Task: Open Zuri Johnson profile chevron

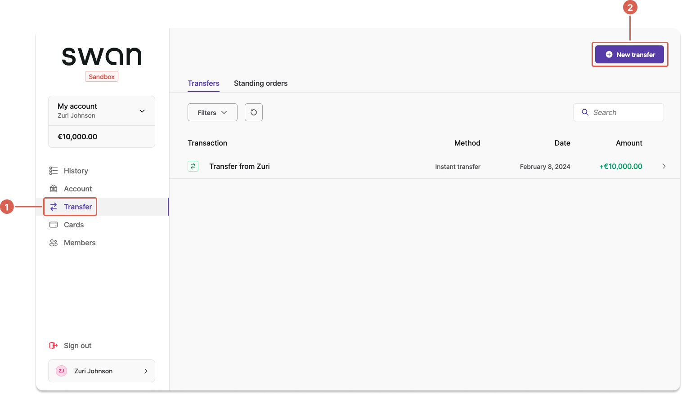Action: coord(146,371)
